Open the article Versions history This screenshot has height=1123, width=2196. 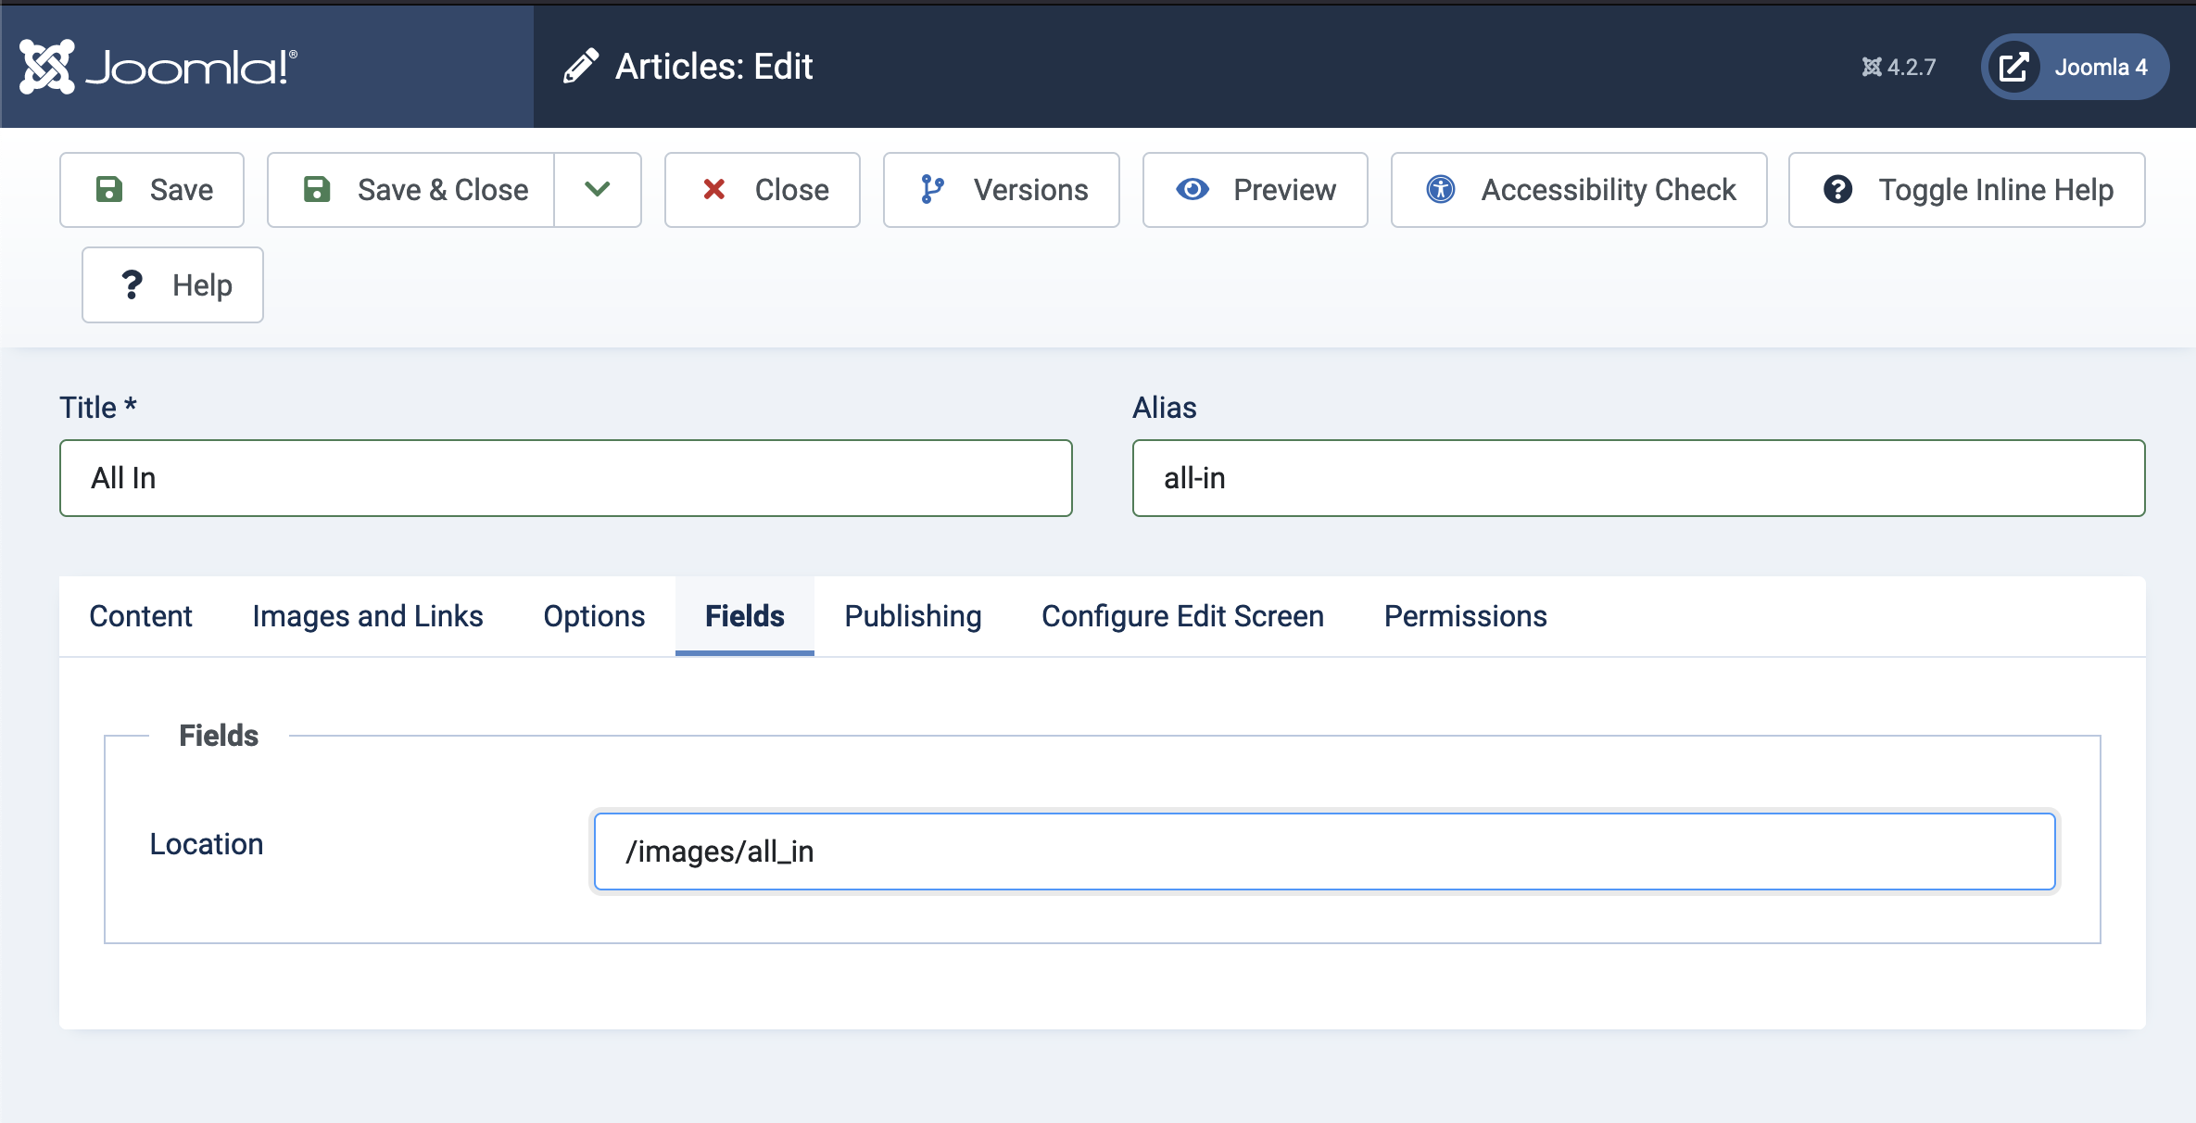tap(1002, 190)
